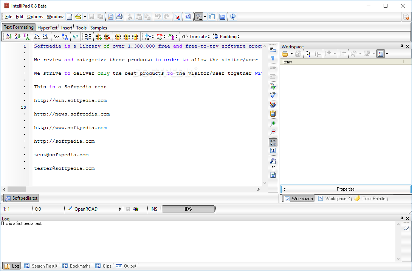Click the ruler chart icon in vertical toolbar
The image size is (412, 271).
[273, 151]
